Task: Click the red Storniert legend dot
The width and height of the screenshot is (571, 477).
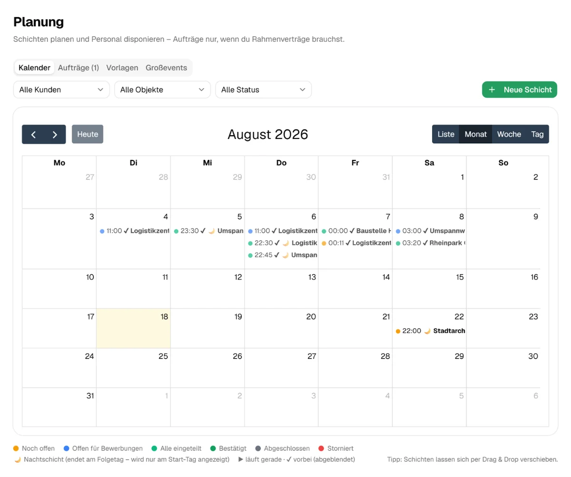Action: 321,448
